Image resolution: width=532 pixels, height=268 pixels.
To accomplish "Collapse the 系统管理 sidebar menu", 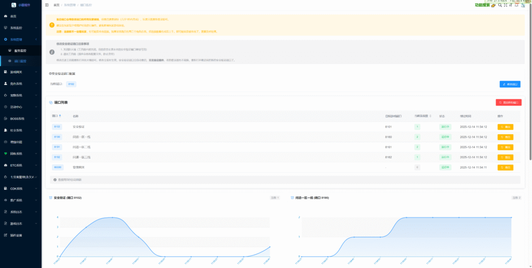I will pyautogui.click(x=21, y=39).
